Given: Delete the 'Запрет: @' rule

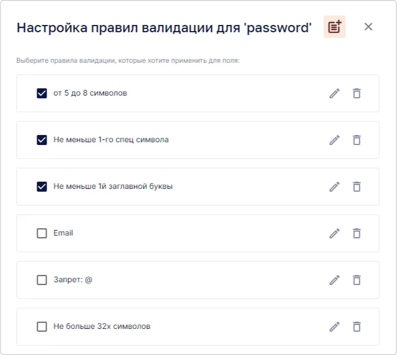Looking at the screenshot, I should pyautogui.click(x=357, y=280).
